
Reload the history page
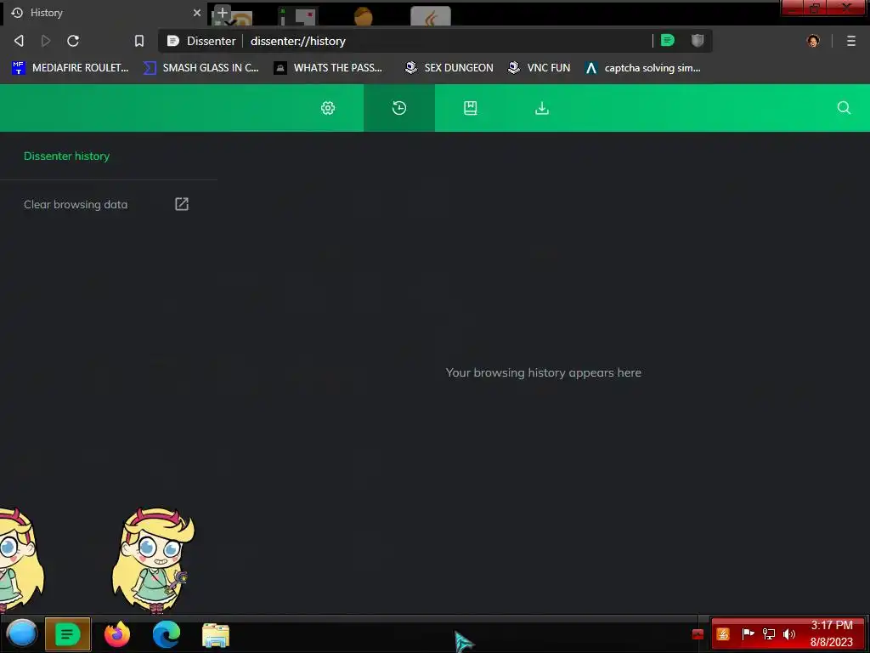point(73,41)
